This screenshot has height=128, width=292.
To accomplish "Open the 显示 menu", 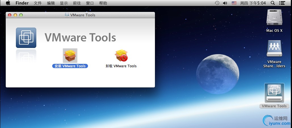I will 64,3.
